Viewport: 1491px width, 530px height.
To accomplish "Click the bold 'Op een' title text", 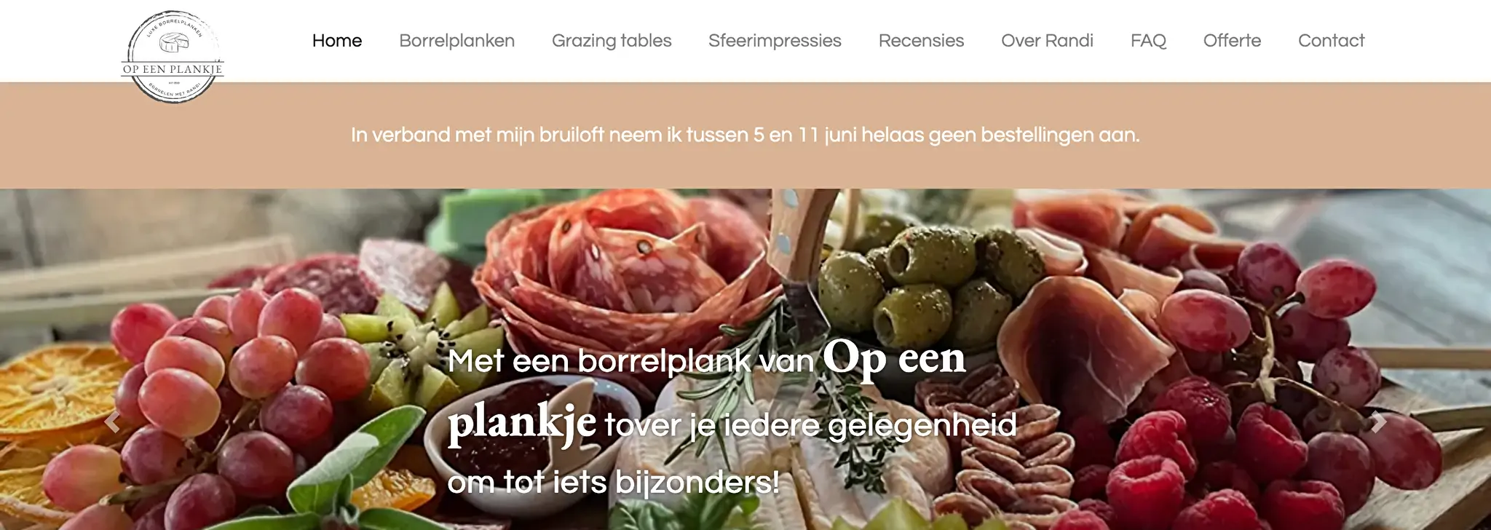I will click(894, 358).
